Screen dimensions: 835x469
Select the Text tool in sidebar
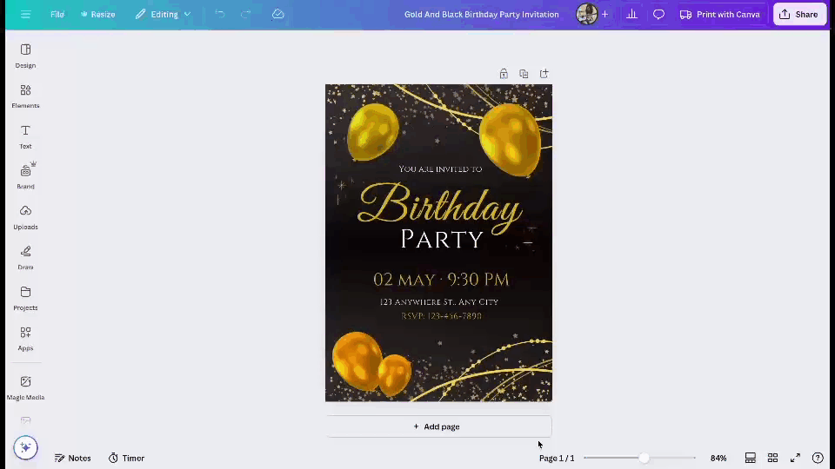coord(25,135)
